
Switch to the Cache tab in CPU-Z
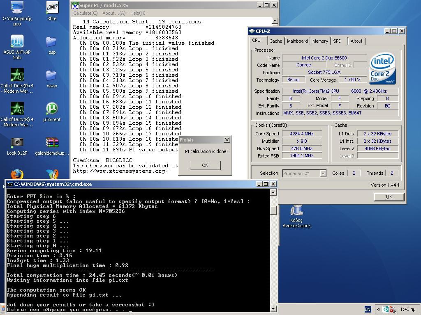(x=276, y=41)
